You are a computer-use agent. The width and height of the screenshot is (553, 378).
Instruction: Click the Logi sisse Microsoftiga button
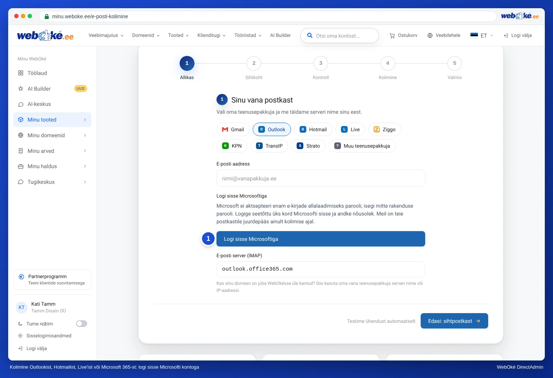(321, 239)
